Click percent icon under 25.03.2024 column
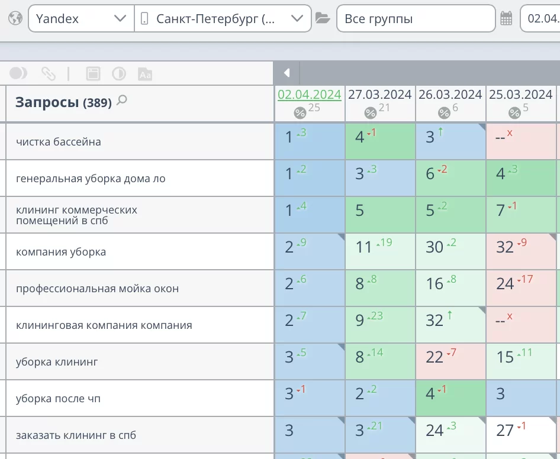 coord(514,112)
